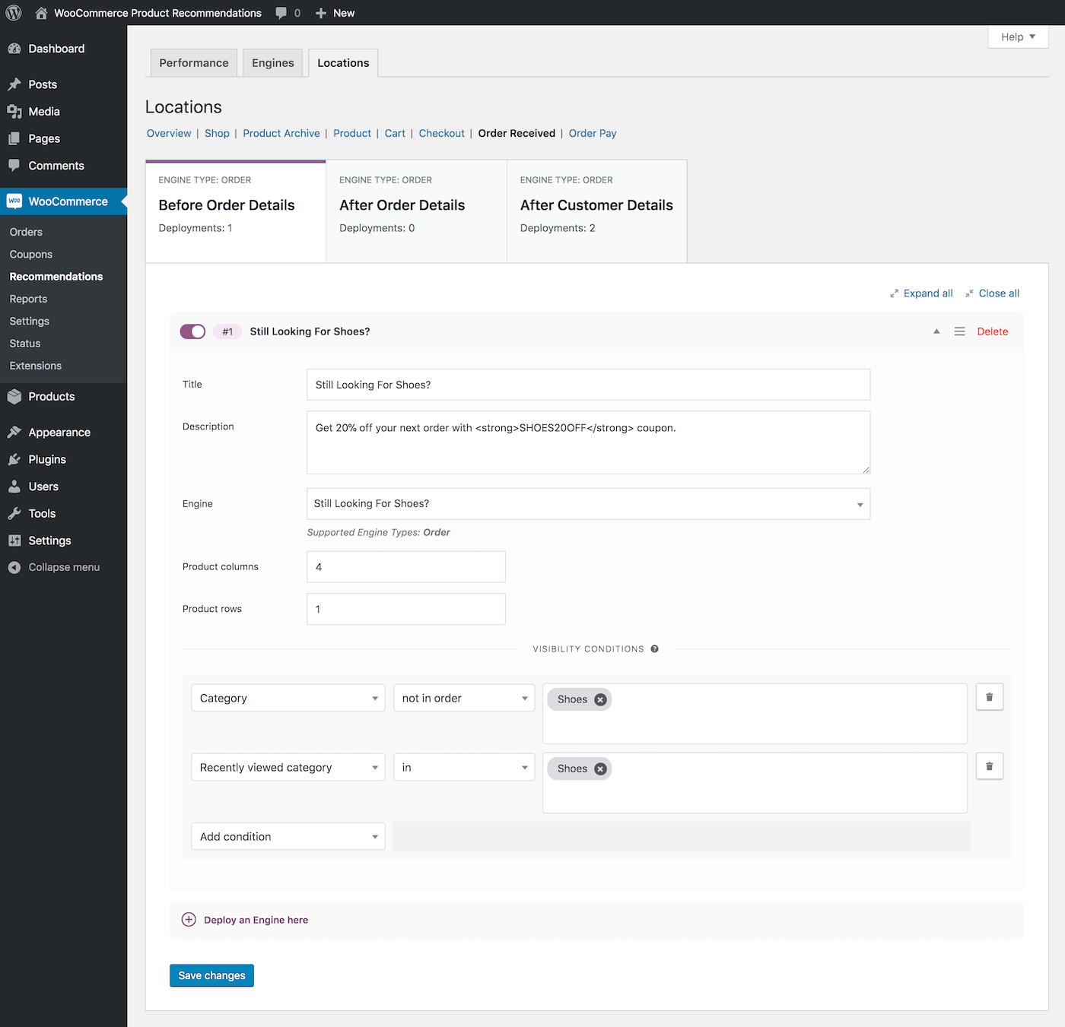Open the Product Archive link

281,133
